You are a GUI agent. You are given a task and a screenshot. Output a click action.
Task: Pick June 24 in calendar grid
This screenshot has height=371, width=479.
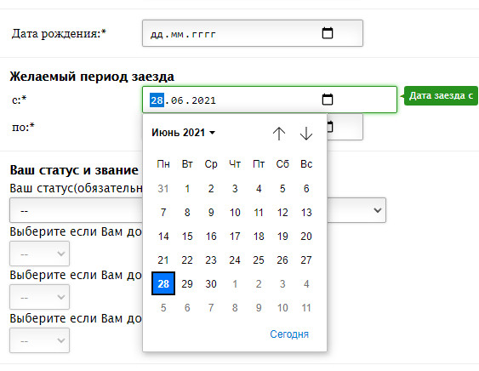[235, 260]
